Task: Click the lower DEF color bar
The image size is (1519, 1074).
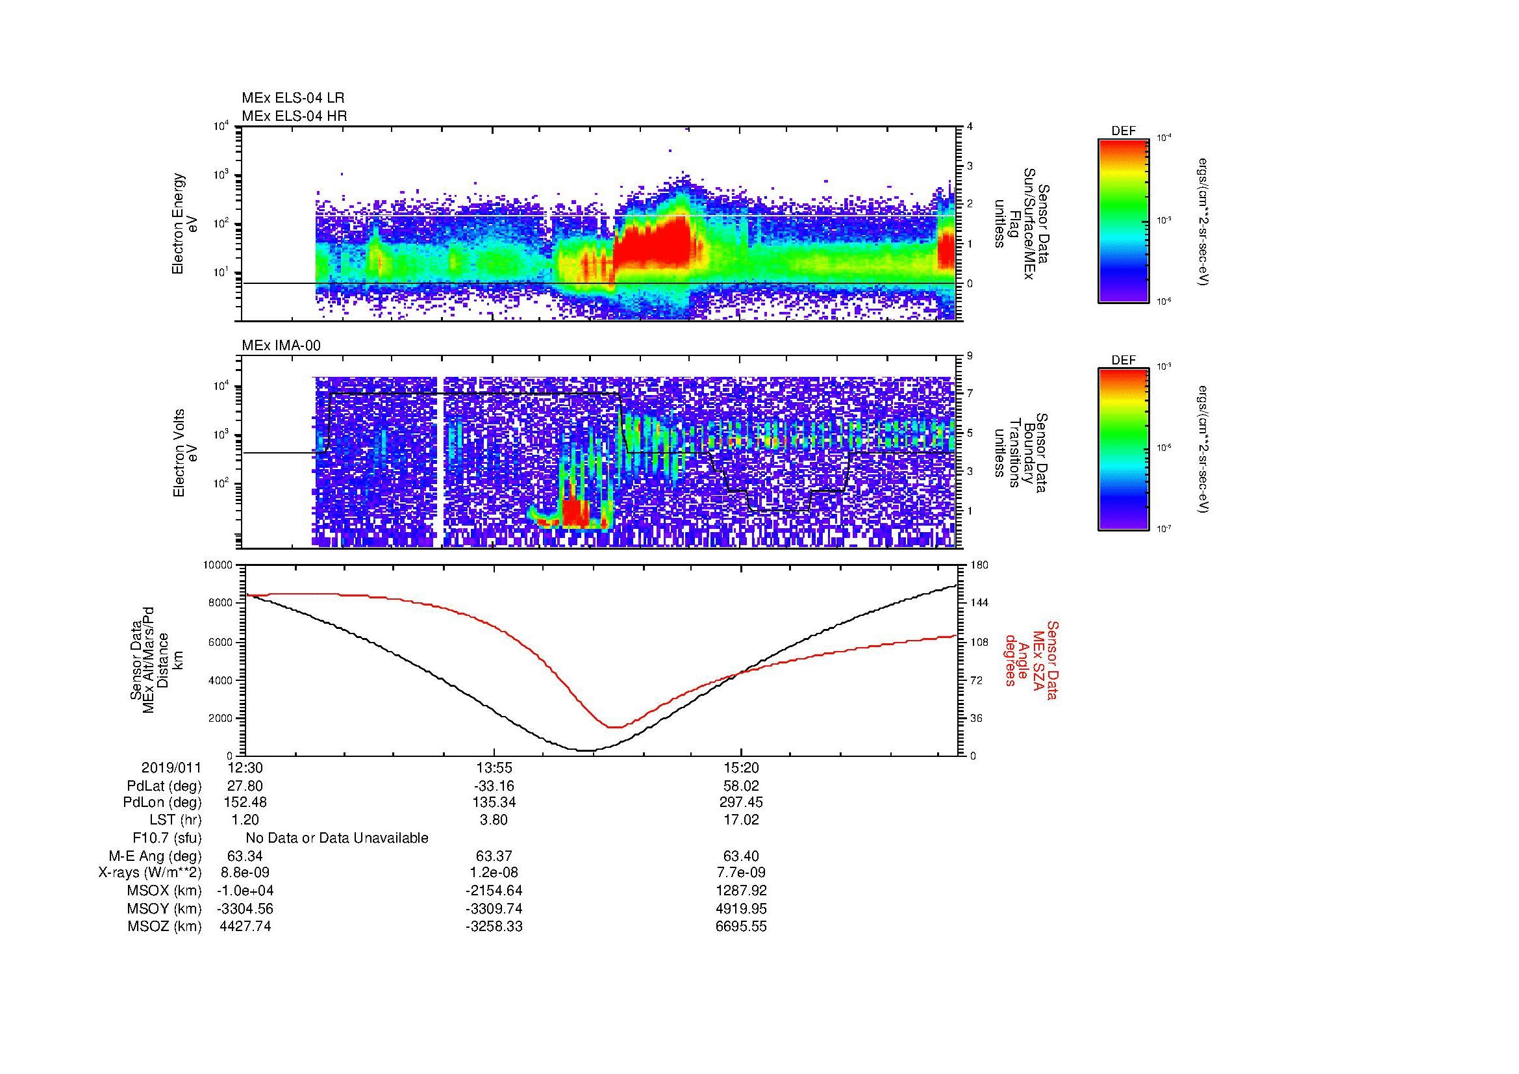Action: click(x=1124, y=450)
